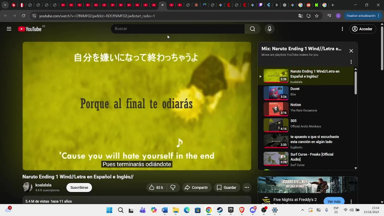Open Chrome profile avatar C
Viewport: 384px width, 216px height.
tap(338, 16)
